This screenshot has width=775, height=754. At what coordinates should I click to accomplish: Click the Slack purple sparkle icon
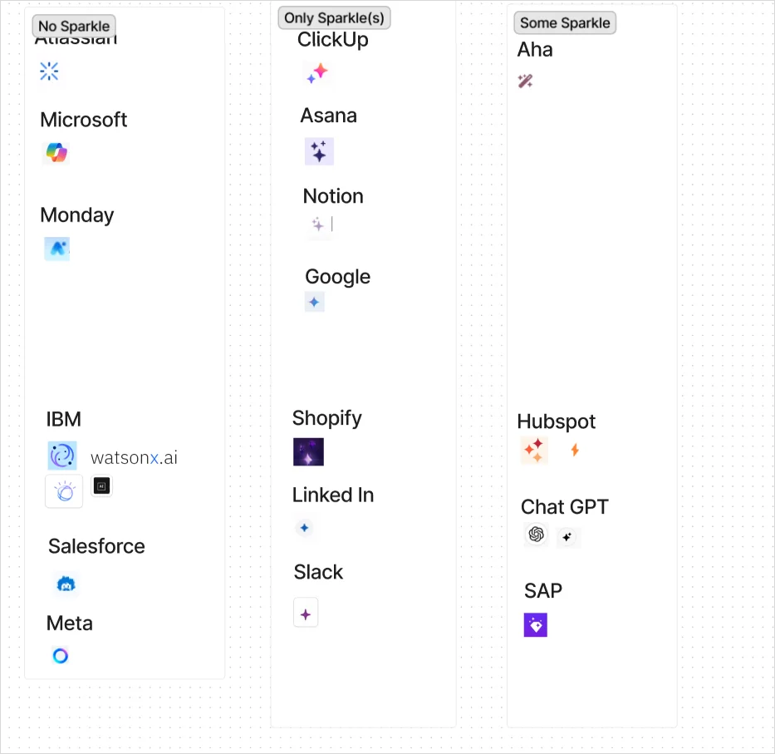(306, 613)
